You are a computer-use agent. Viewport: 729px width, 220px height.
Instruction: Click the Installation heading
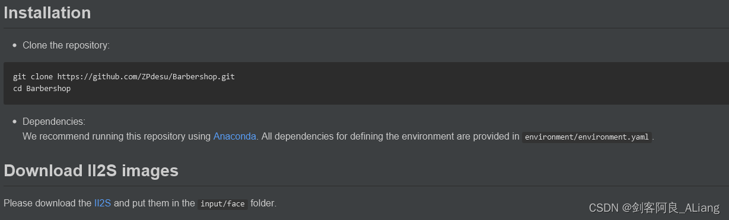coord(47,12)
